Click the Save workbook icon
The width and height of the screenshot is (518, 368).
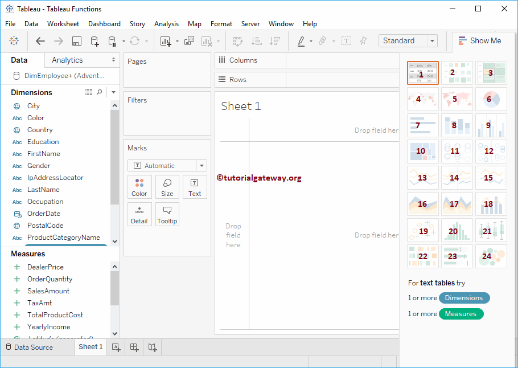(x=76, y=41)
